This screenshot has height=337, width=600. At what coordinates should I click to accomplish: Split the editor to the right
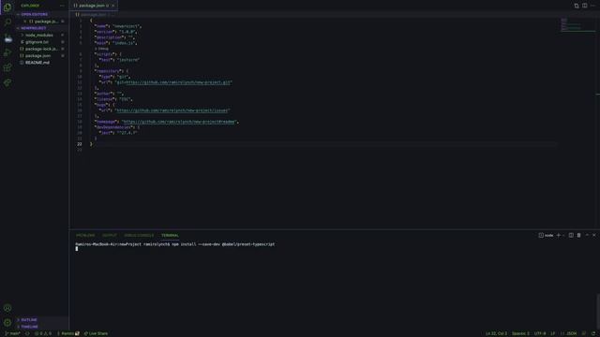(585, 6)
